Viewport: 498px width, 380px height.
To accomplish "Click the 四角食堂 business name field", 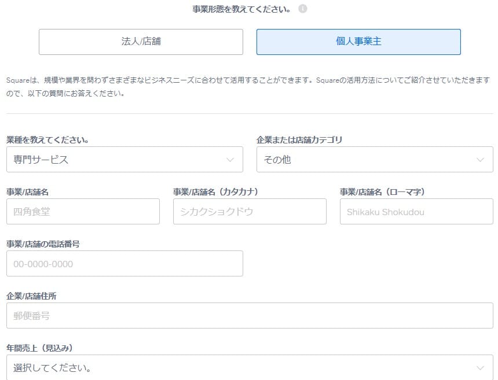I will point(83,211).
